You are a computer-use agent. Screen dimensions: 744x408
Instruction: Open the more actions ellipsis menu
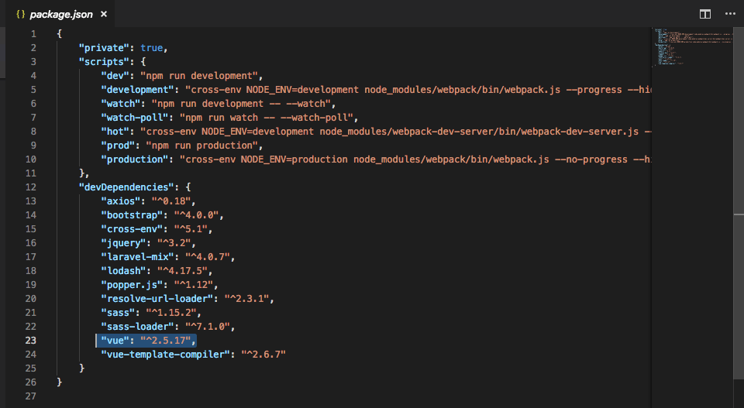point(730,14)
